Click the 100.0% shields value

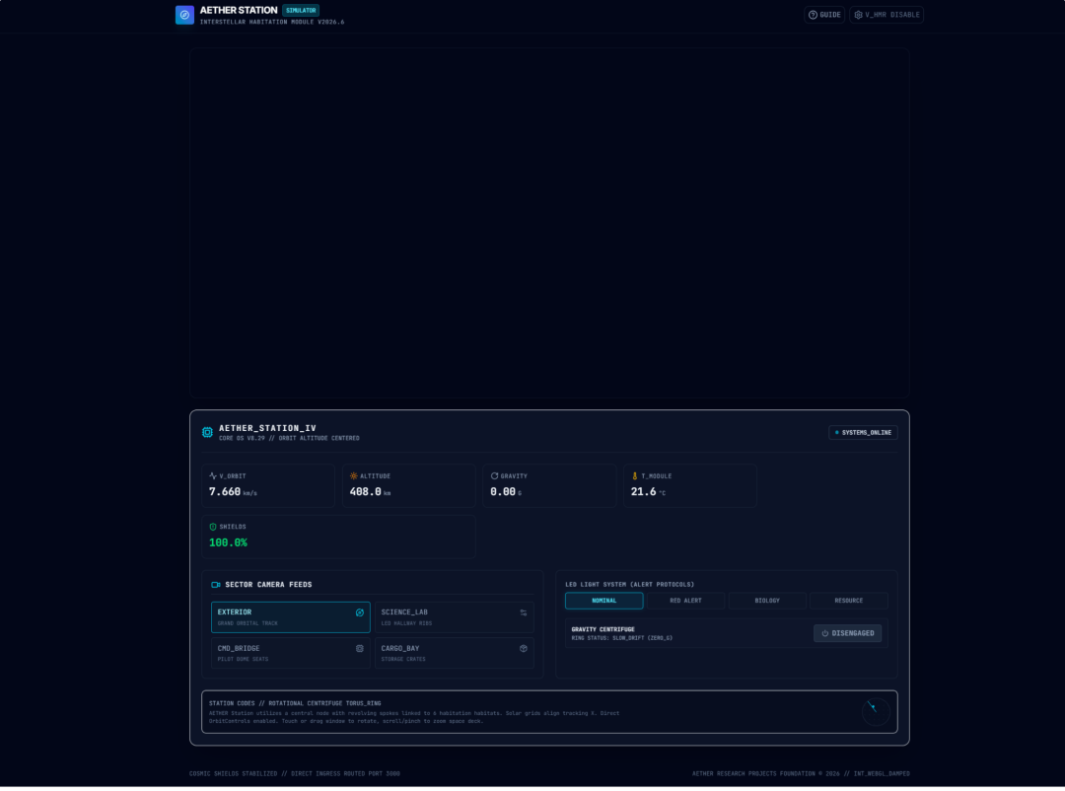point(228,542)
